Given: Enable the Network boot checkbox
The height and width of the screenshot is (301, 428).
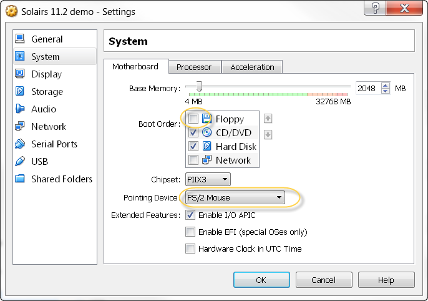Looking at the screenshot, I should [193, 160].
